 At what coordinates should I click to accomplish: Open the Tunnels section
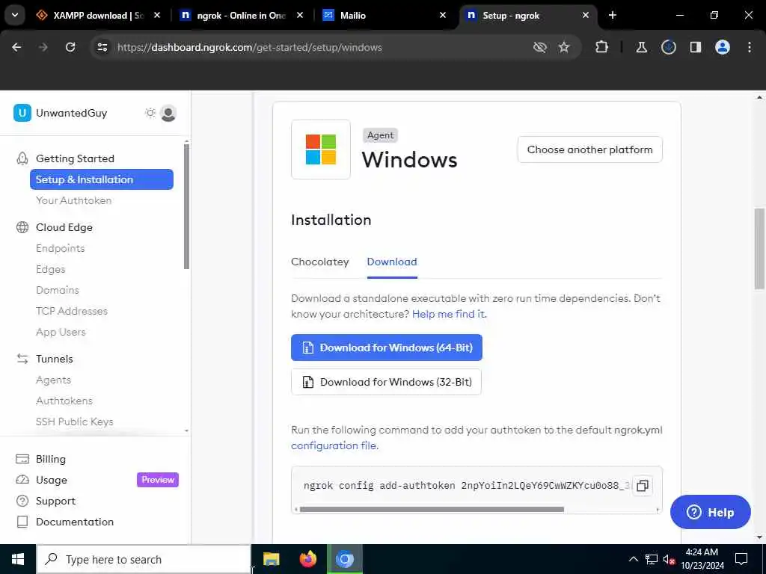click(54, 359)
